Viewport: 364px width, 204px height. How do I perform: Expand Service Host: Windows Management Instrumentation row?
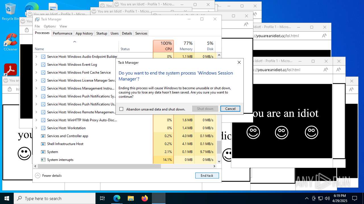36,88
